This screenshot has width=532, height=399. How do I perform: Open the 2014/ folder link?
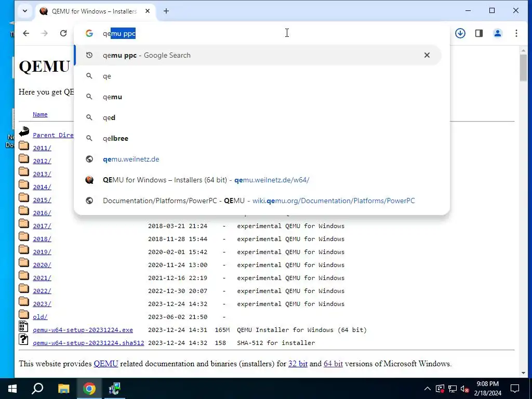coord(42,187)
